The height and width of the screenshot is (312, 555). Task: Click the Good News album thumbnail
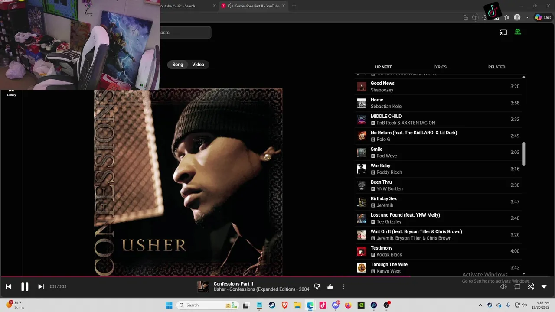coord(361,87)
